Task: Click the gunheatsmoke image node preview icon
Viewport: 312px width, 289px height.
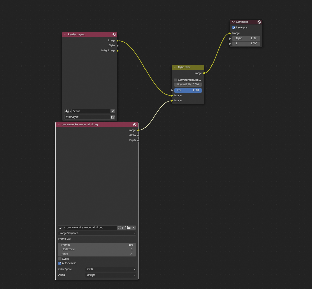Action: pos(135,125)
